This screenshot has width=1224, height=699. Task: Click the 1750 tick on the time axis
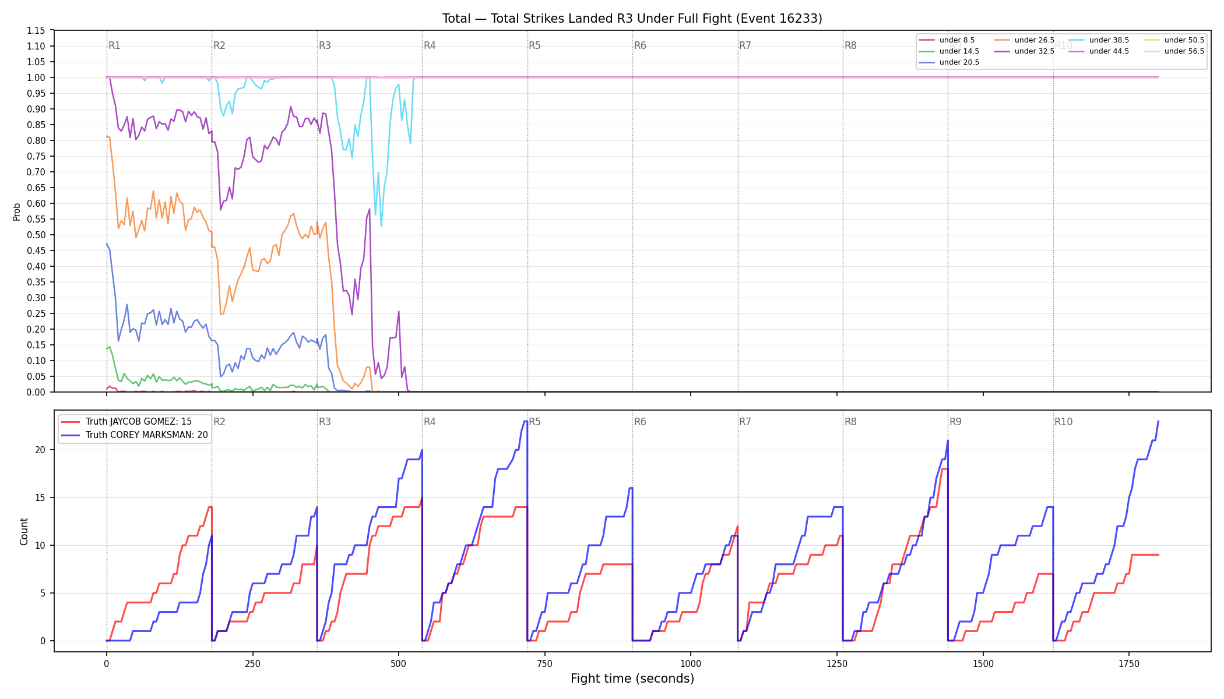coord(1129,663)
